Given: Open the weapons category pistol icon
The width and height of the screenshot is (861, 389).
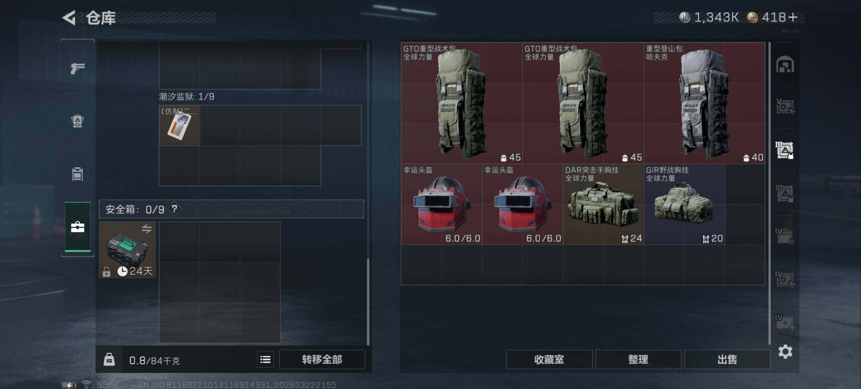Looking at the screenshot, I should (x=78, y=68).
